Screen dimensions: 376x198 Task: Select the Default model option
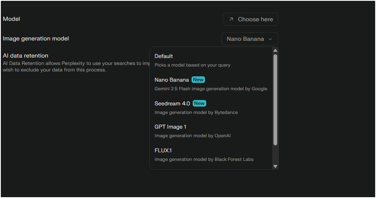(x=211, y=60)
